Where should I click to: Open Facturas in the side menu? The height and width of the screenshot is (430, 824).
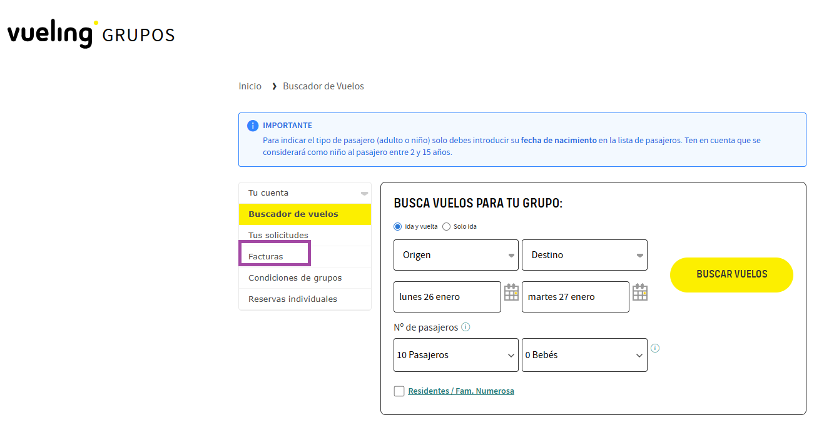[x=266, y=256]
